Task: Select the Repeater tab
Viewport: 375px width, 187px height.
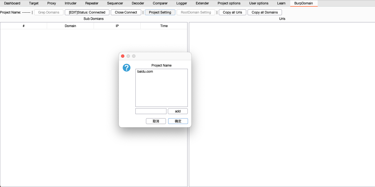Action: (x=92, y=3)
